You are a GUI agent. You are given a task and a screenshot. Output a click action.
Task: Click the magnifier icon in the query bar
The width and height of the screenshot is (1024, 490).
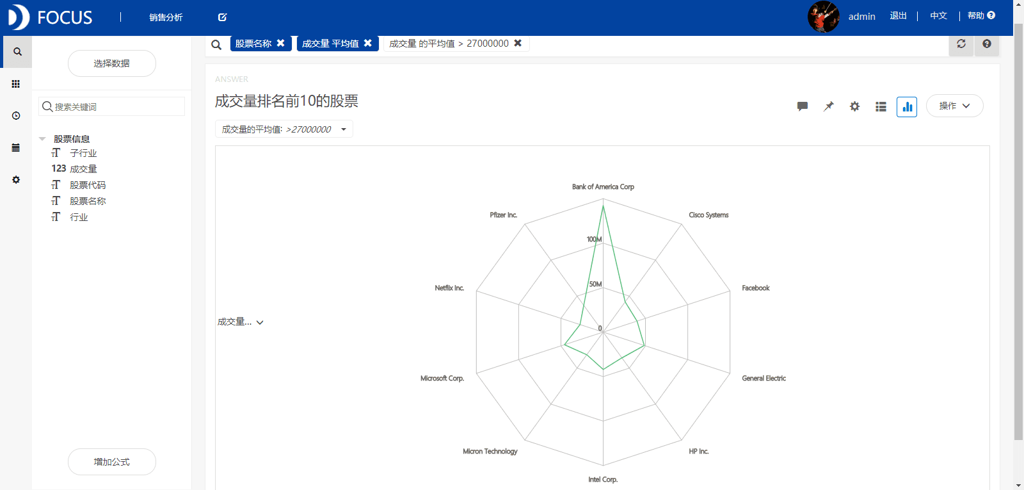[216, 45]
